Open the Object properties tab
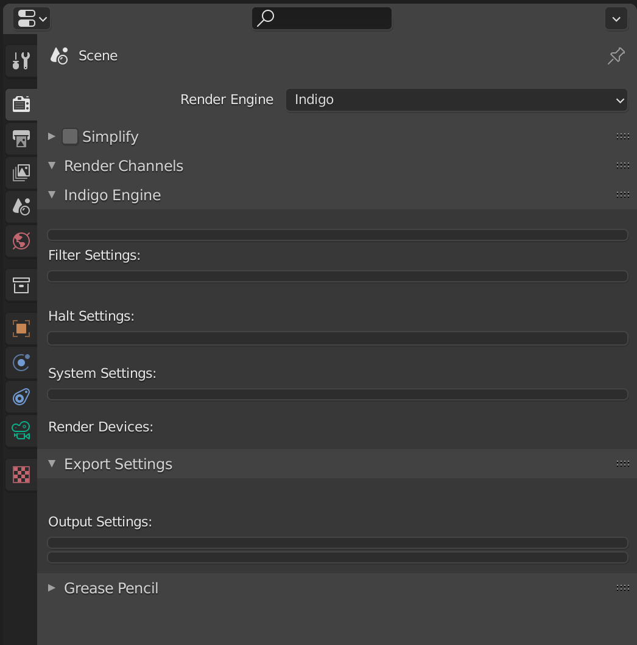Viewport: 637px width, 645px height. coord(21,329)
